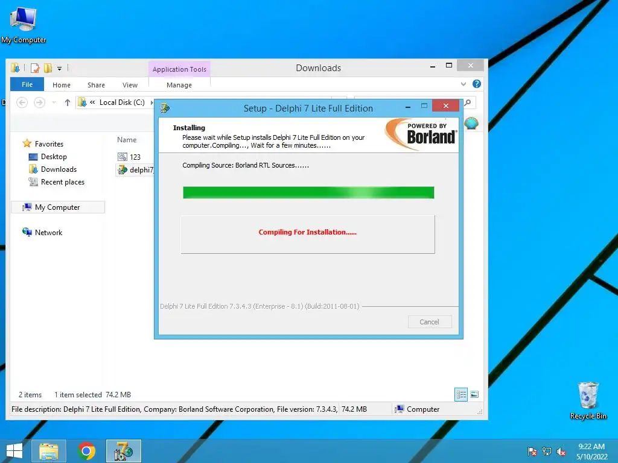Open the Recycle Bin desktop icon
This screenshot has width=618, height=463.
[588, 400]
